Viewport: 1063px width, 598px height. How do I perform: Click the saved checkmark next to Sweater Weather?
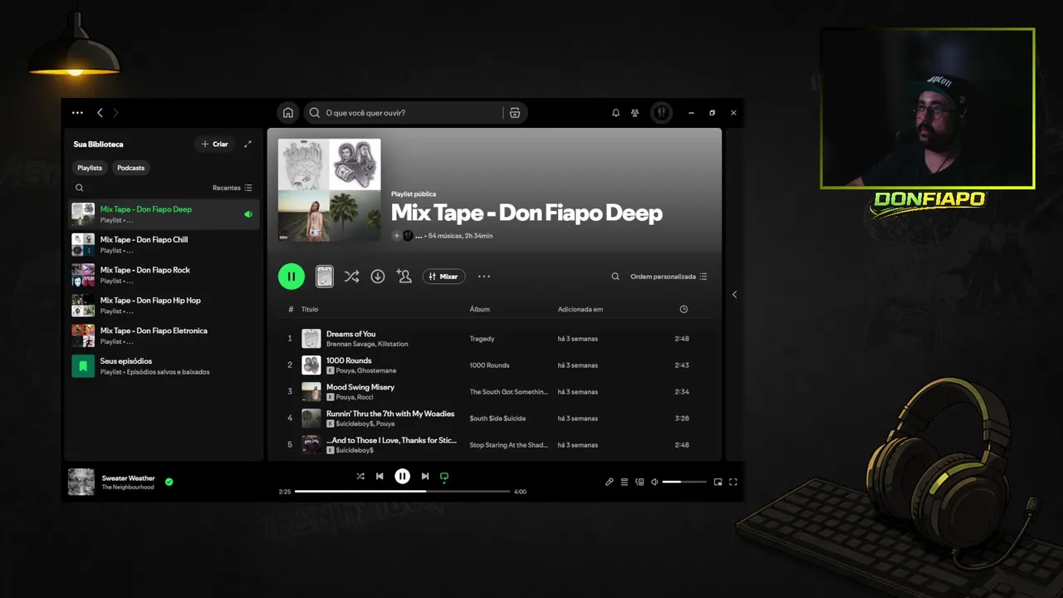pyautogui.click(x=169, y=482)
